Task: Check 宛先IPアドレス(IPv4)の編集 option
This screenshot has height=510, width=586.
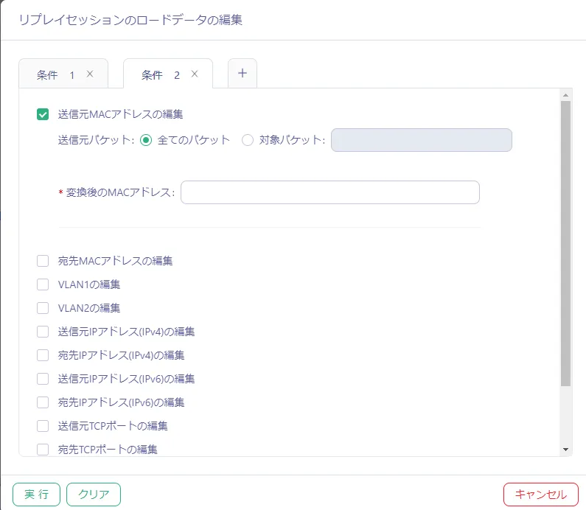Action: [43, 355]
